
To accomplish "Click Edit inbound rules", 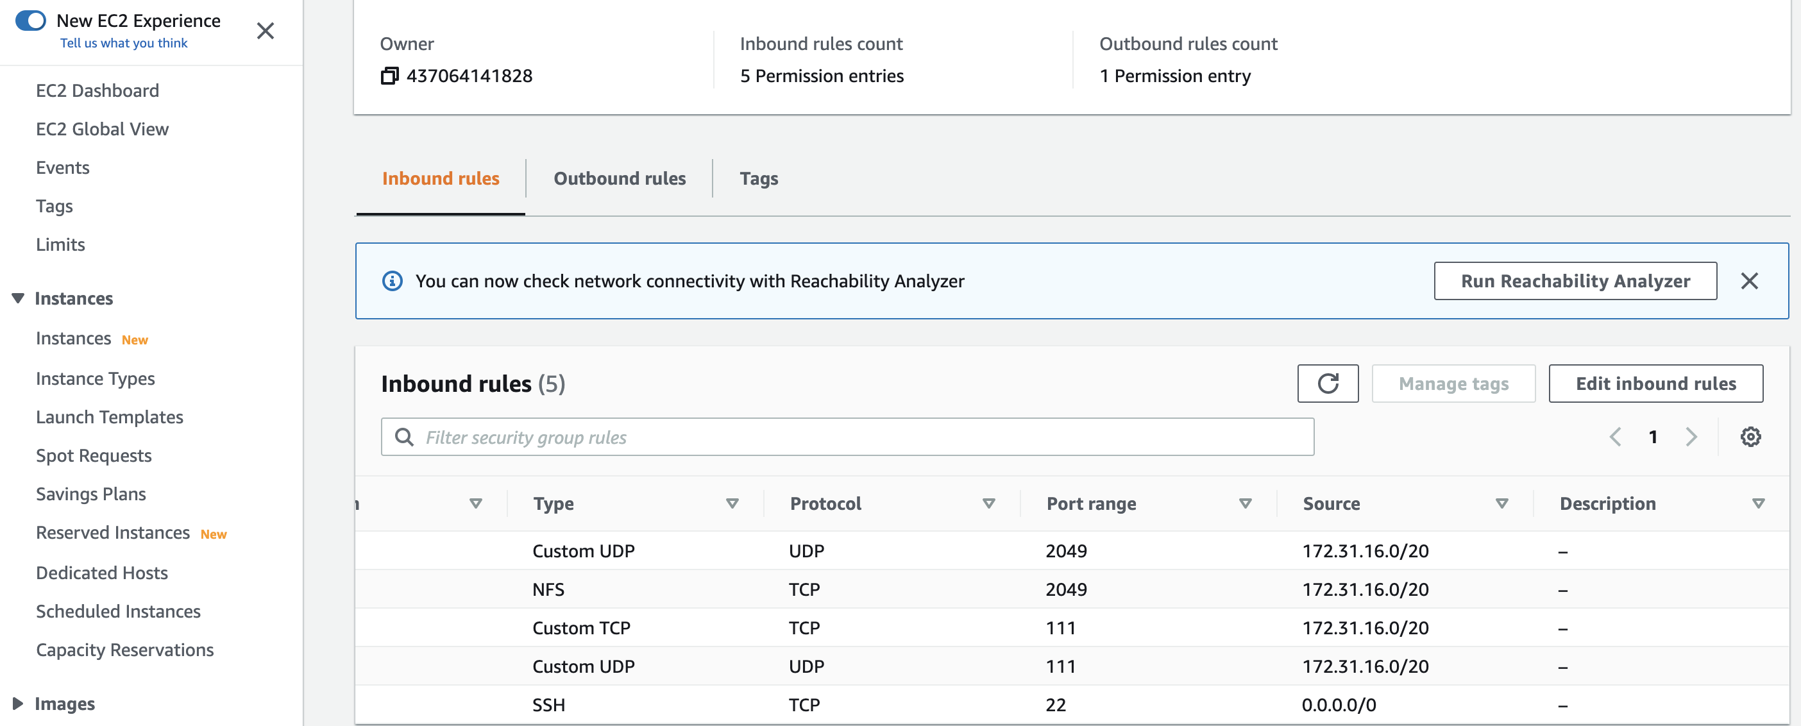I will pyautogui.click(x=1655, y=384).
